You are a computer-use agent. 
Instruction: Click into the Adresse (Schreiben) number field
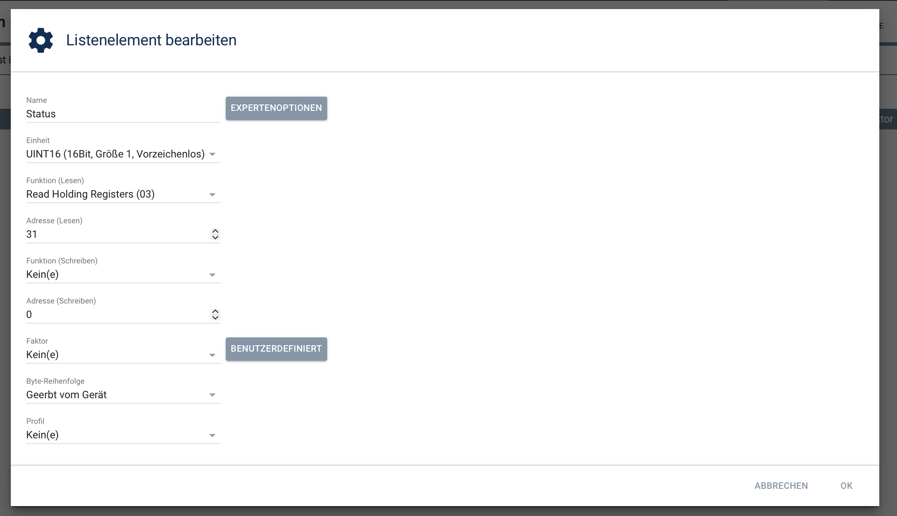click(112, 315)
